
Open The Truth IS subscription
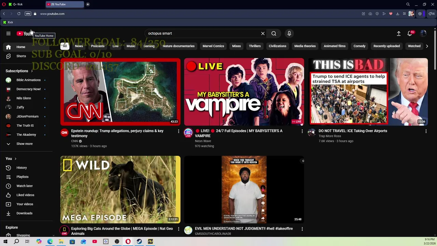pos(27,125)
